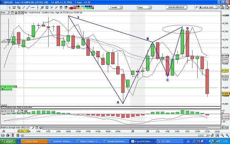Click the printer icon

(8, 135)
